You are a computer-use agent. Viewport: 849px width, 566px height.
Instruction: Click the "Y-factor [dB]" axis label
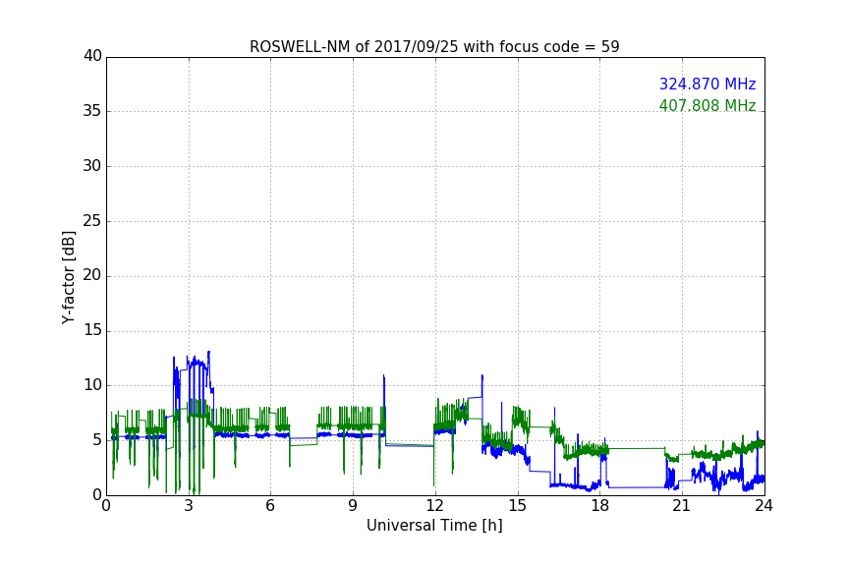pyautogui.click(x=69, y=277)
